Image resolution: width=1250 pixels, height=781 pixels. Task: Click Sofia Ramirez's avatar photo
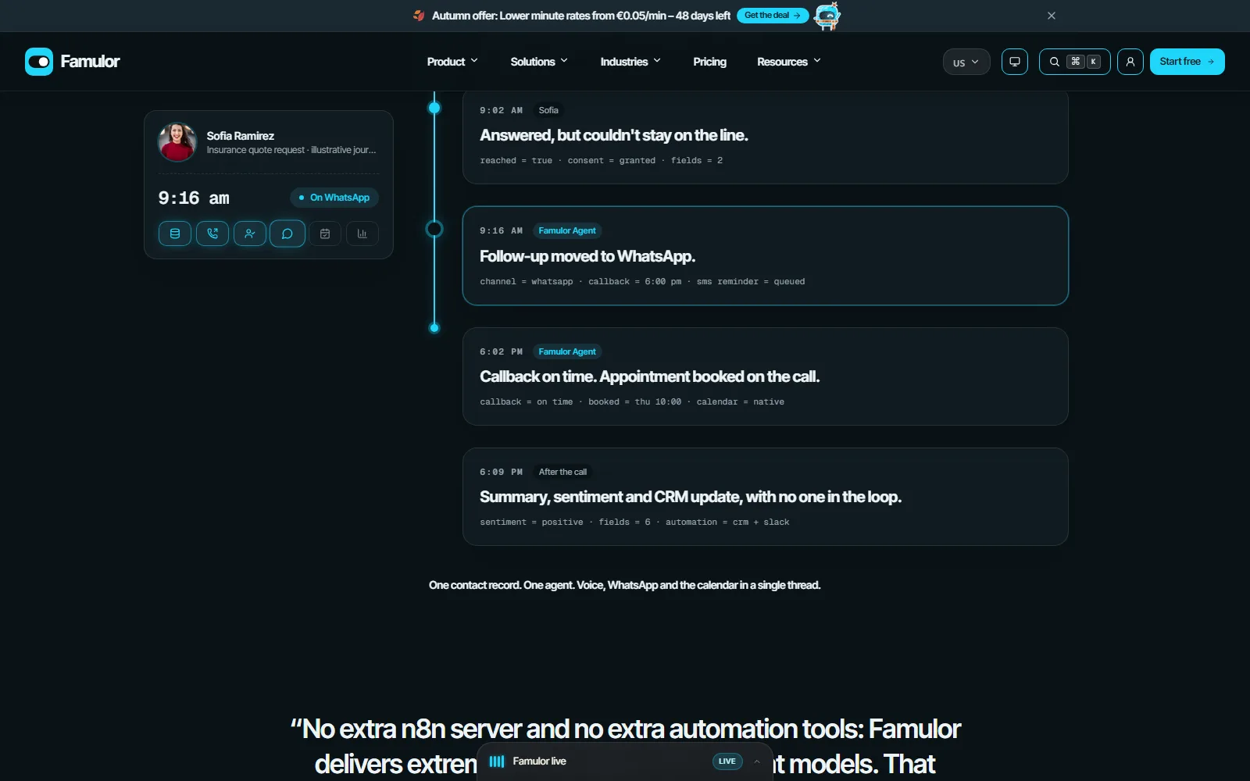click(x=177, y=142)
